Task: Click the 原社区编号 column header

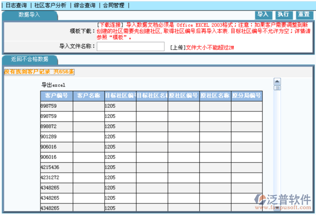Action: coord(183,96)
